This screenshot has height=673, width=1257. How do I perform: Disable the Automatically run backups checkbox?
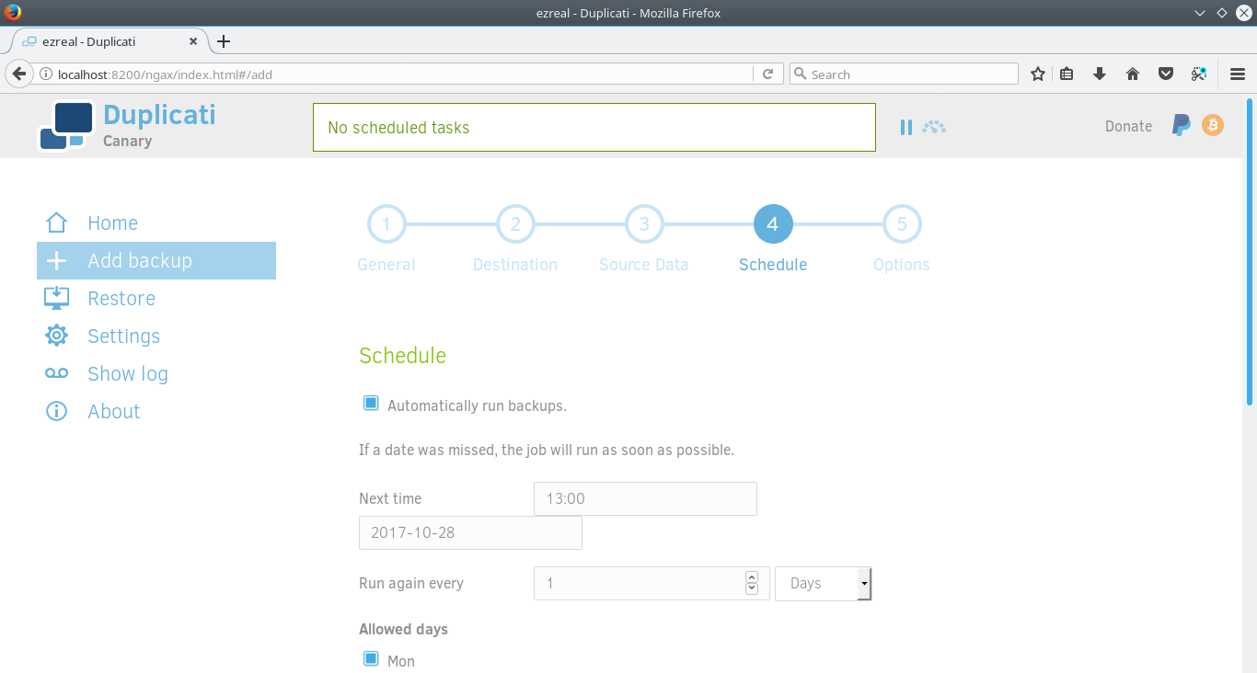[371, 403]
